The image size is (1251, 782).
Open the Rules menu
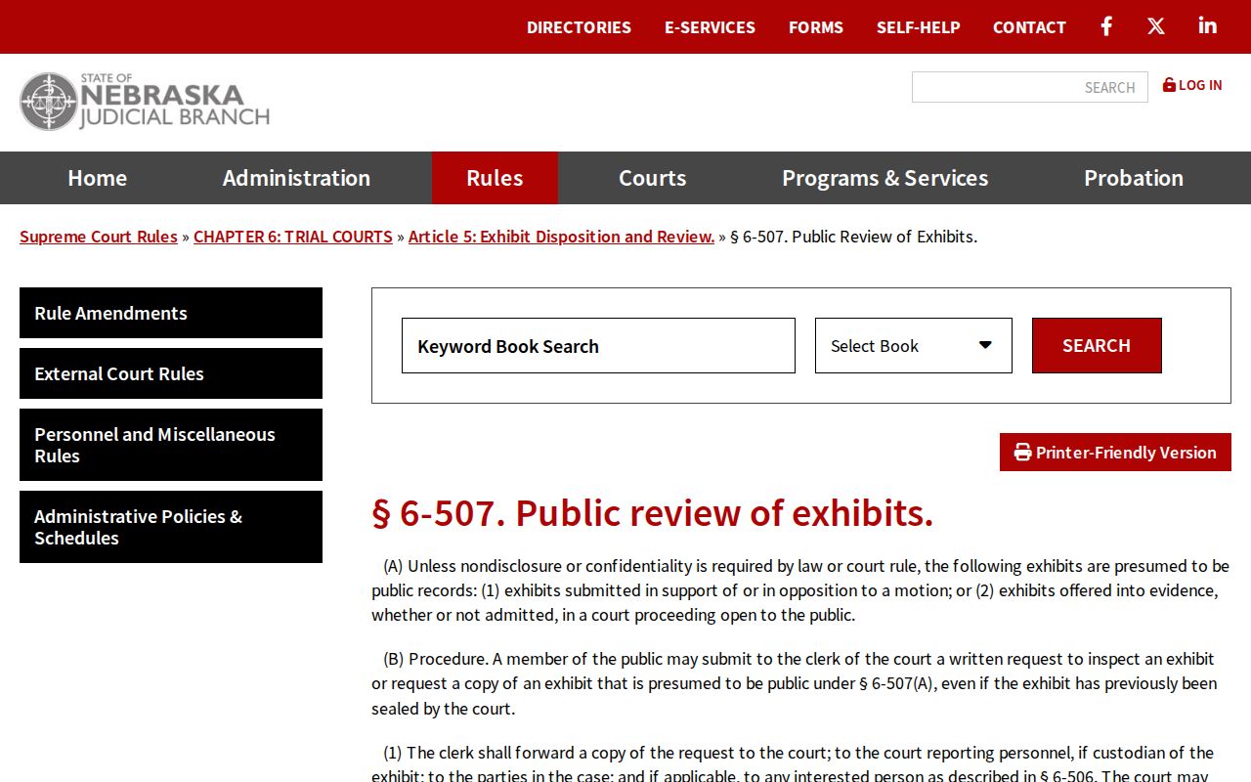point(495,178)
